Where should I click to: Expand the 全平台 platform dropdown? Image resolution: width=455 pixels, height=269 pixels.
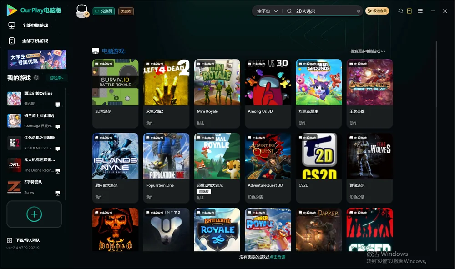click(x=267, y=11)
